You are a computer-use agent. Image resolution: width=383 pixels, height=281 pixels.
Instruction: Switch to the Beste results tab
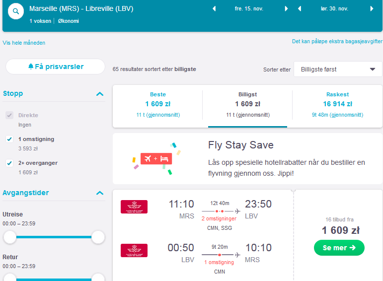pos(158,105)
